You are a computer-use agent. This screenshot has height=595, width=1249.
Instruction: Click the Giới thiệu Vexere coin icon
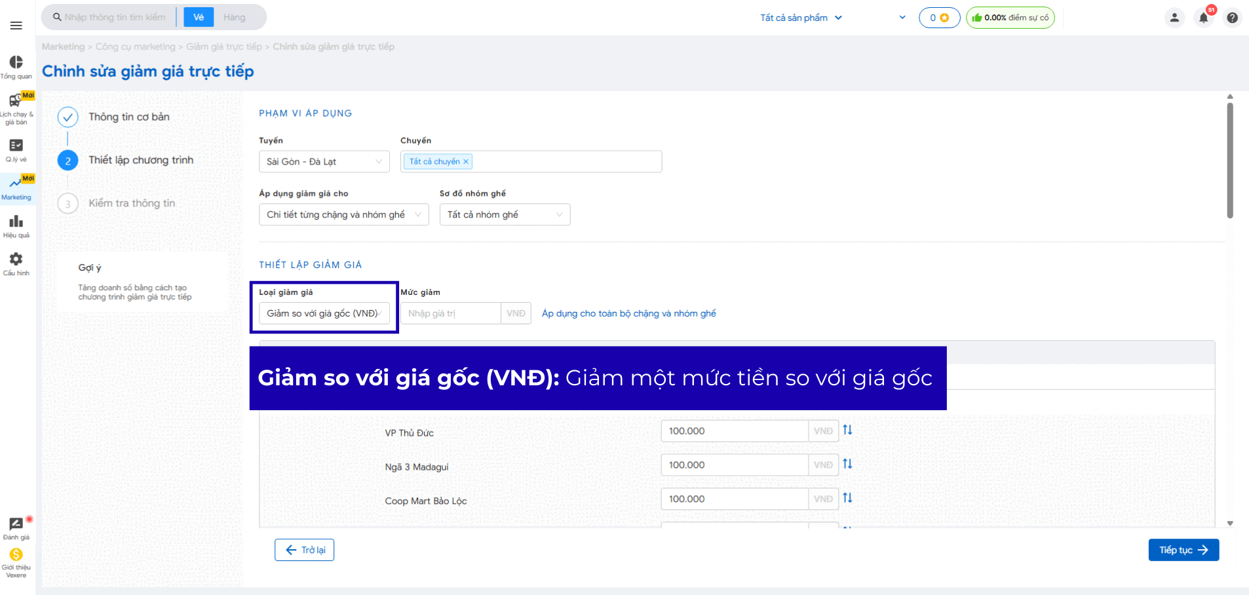click(x=16, y=555)
